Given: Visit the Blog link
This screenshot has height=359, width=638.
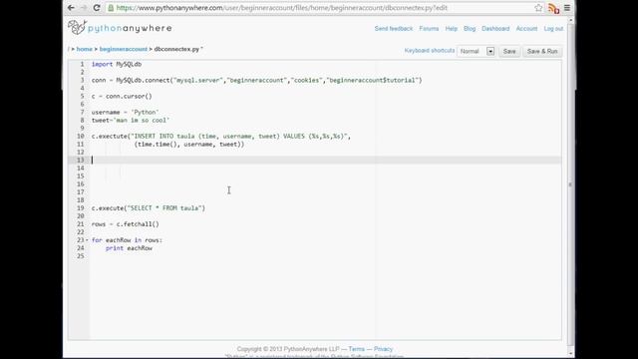Looking at the screenshot, I should (470, 29).
